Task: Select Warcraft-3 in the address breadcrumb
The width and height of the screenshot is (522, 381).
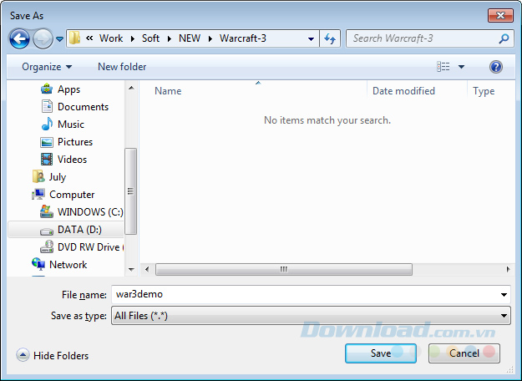Action: tap(243, 38)
